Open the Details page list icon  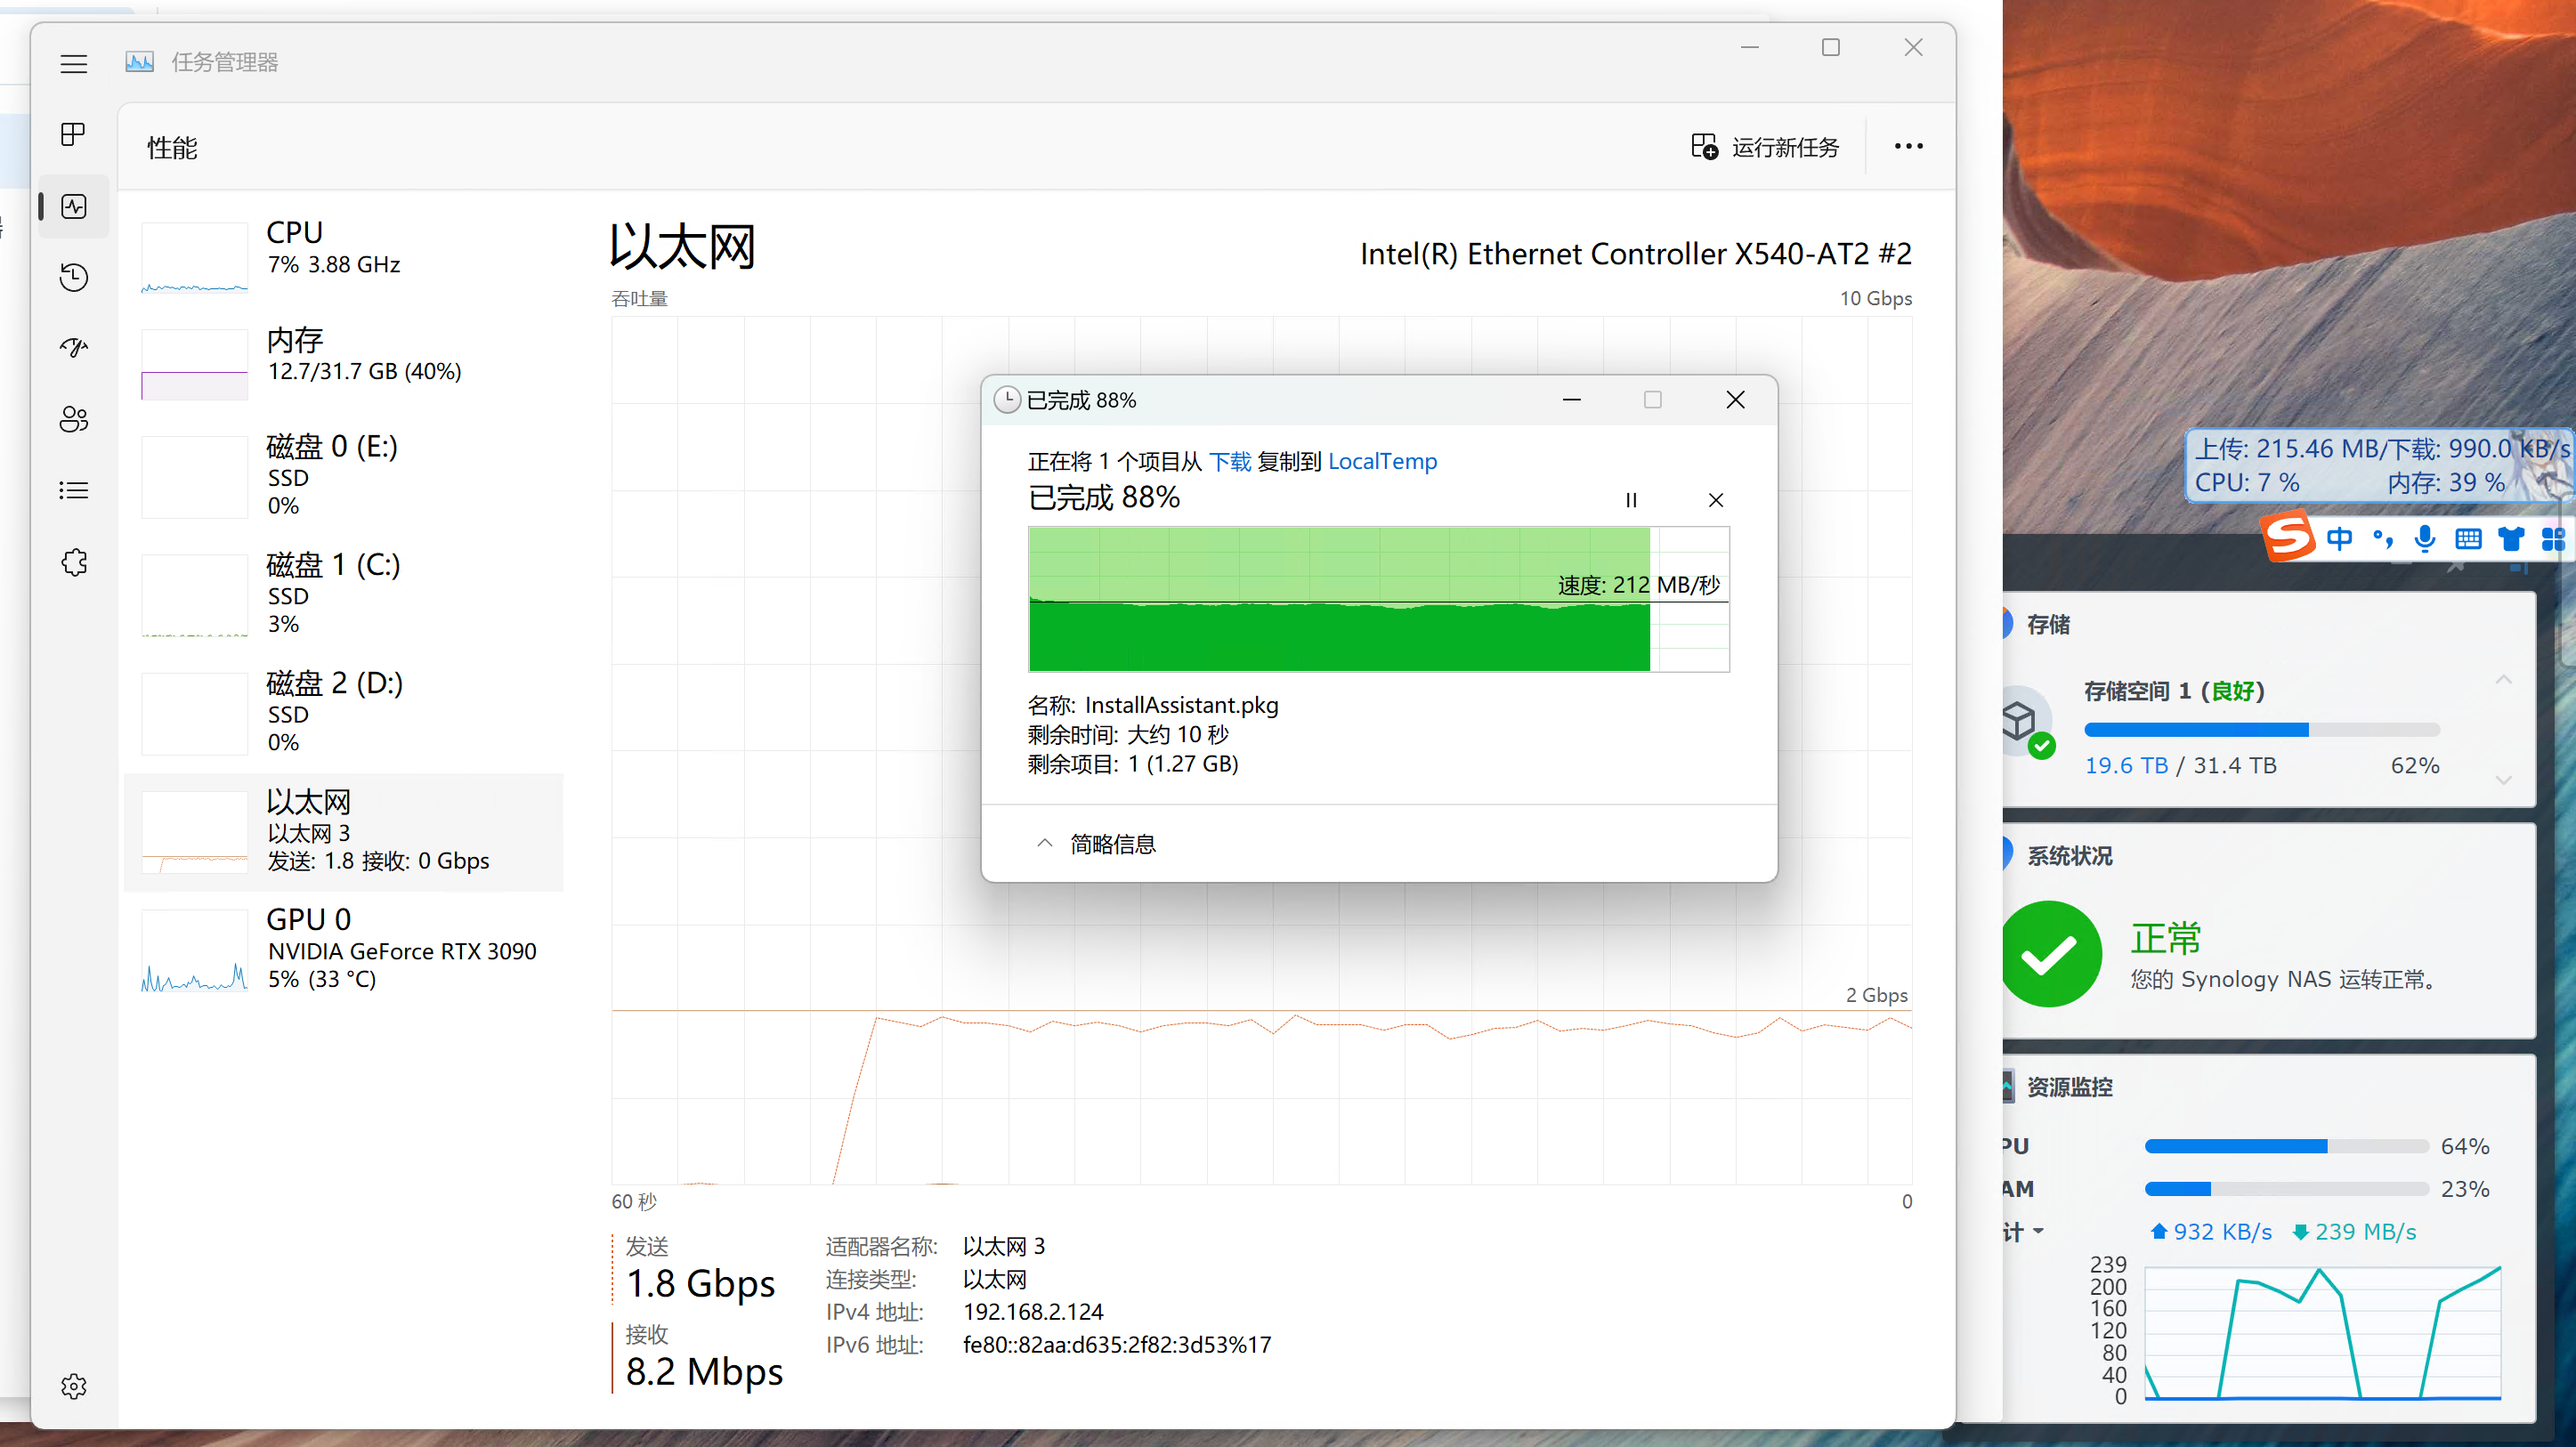(x=73, y=490)
